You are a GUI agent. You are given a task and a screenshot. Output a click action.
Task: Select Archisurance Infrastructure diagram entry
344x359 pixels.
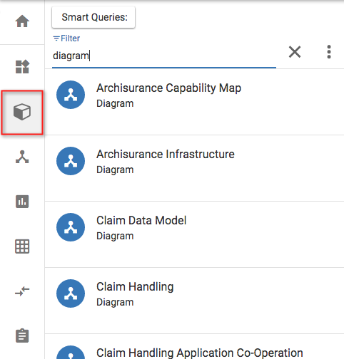coord(194,168)
